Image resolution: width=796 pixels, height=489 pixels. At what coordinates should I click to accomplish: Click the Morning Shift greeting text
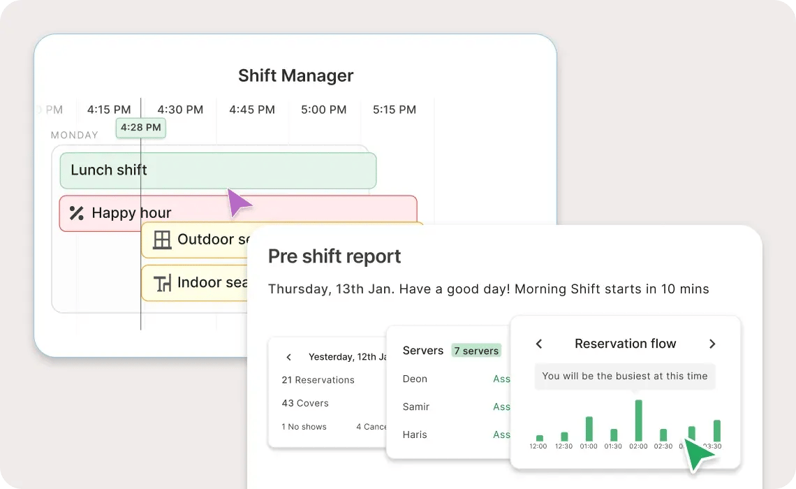[x=488, y=289]
